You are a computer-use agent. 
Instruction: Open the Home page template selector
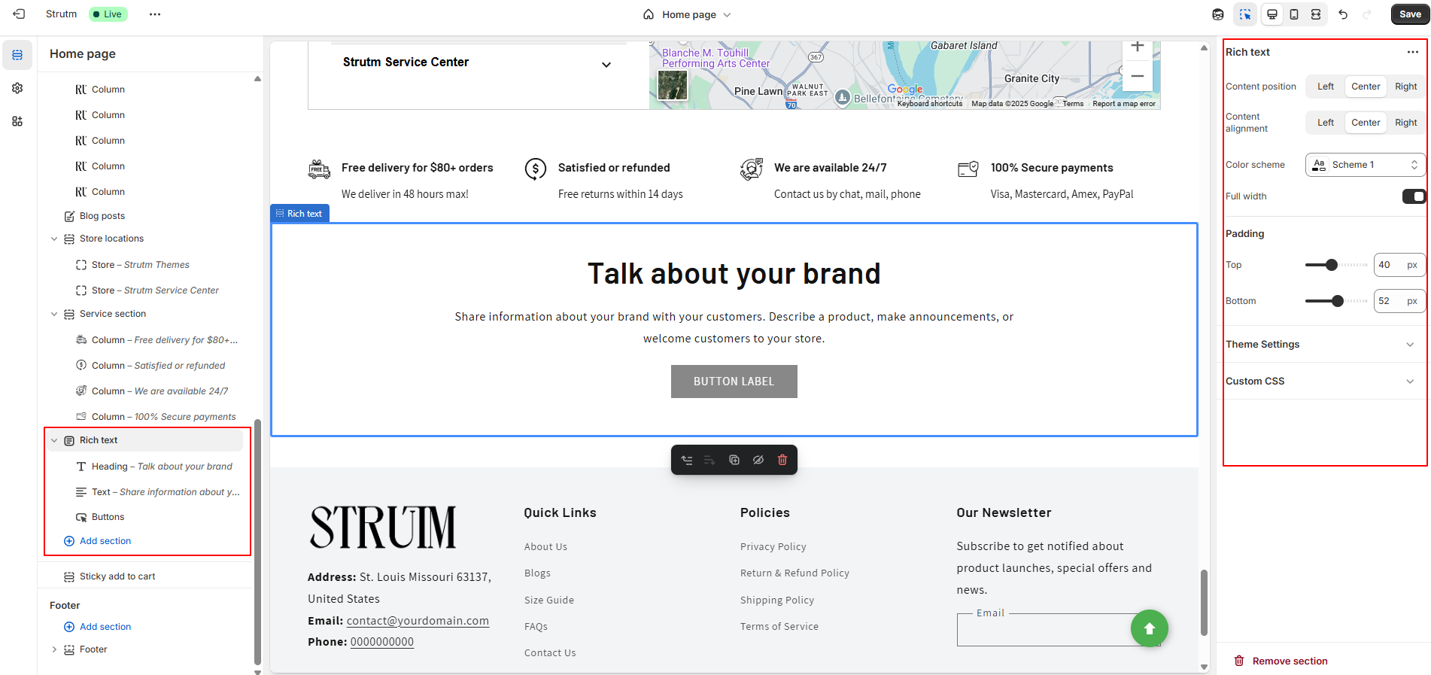[x=688, y=14]
